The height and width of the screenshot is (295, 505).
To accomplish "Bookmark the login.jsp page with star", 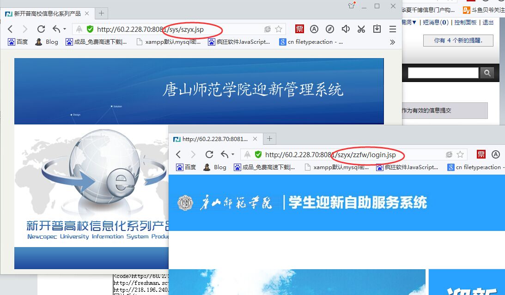I will [x=460, y=154].
